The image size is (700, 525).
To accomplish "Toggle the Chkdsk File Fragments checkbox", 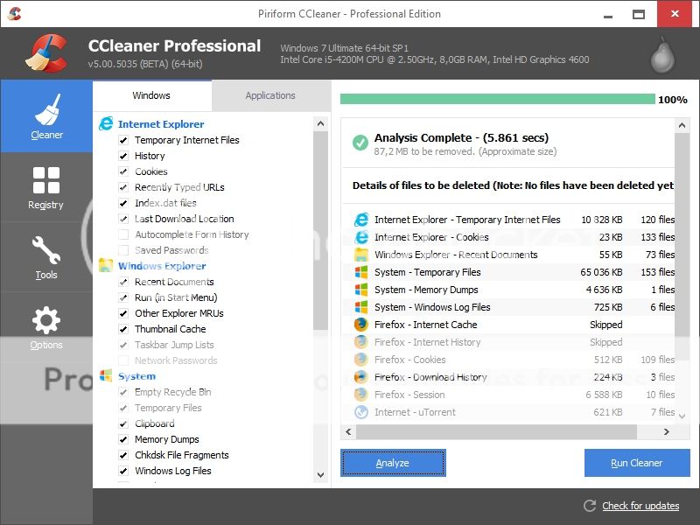I will tap(123, 455).
